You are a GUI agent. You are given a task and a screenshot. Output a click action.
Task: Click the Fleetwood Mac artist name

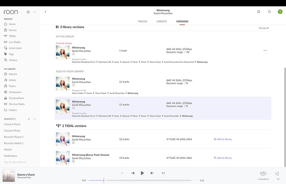[x=24, y=177]
